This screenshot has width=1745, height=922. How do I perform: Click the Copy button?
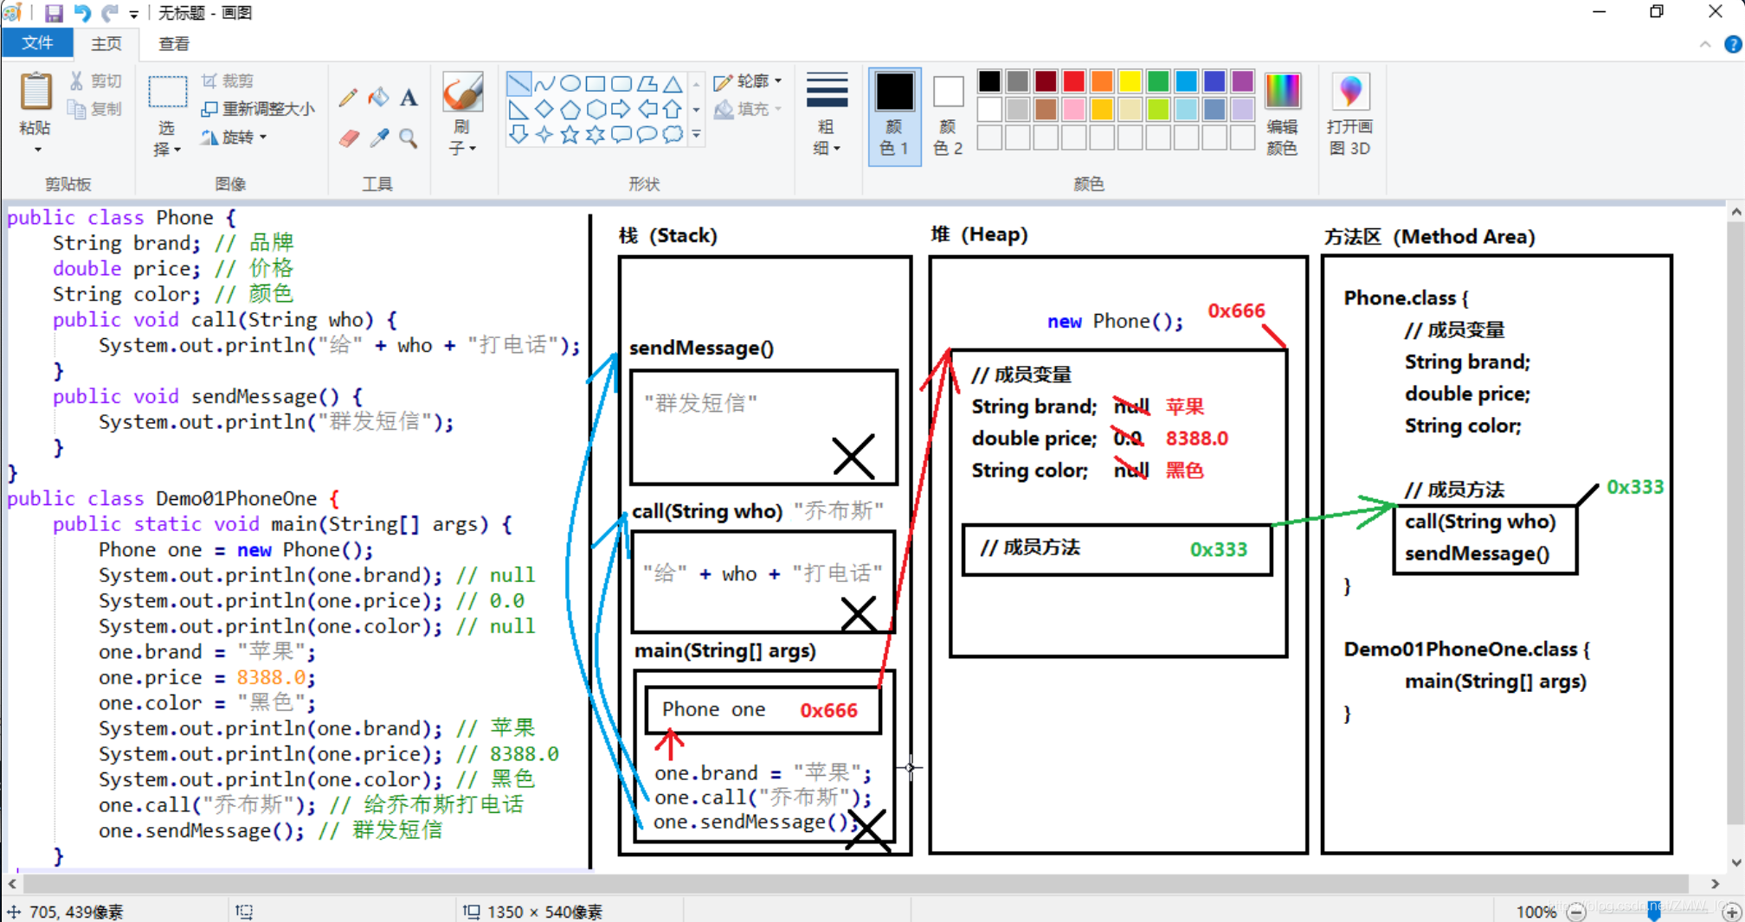click(x=95, y=109)
